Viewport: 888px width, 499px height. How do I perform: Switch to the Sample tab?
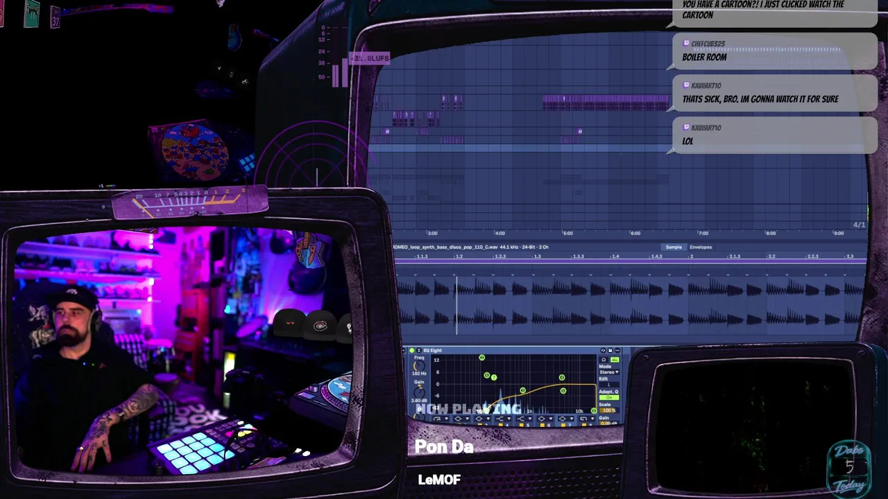pyautogui.click(x=674, y=247)
